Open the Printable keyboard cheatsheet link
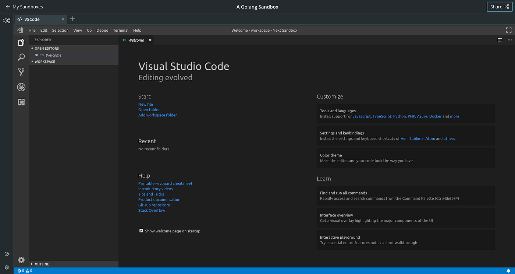 point(165,183)
